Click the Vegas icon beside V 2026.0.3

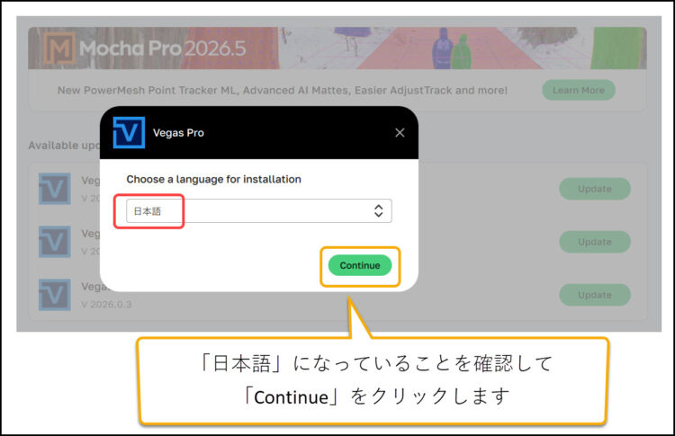(x=54, y=295)
